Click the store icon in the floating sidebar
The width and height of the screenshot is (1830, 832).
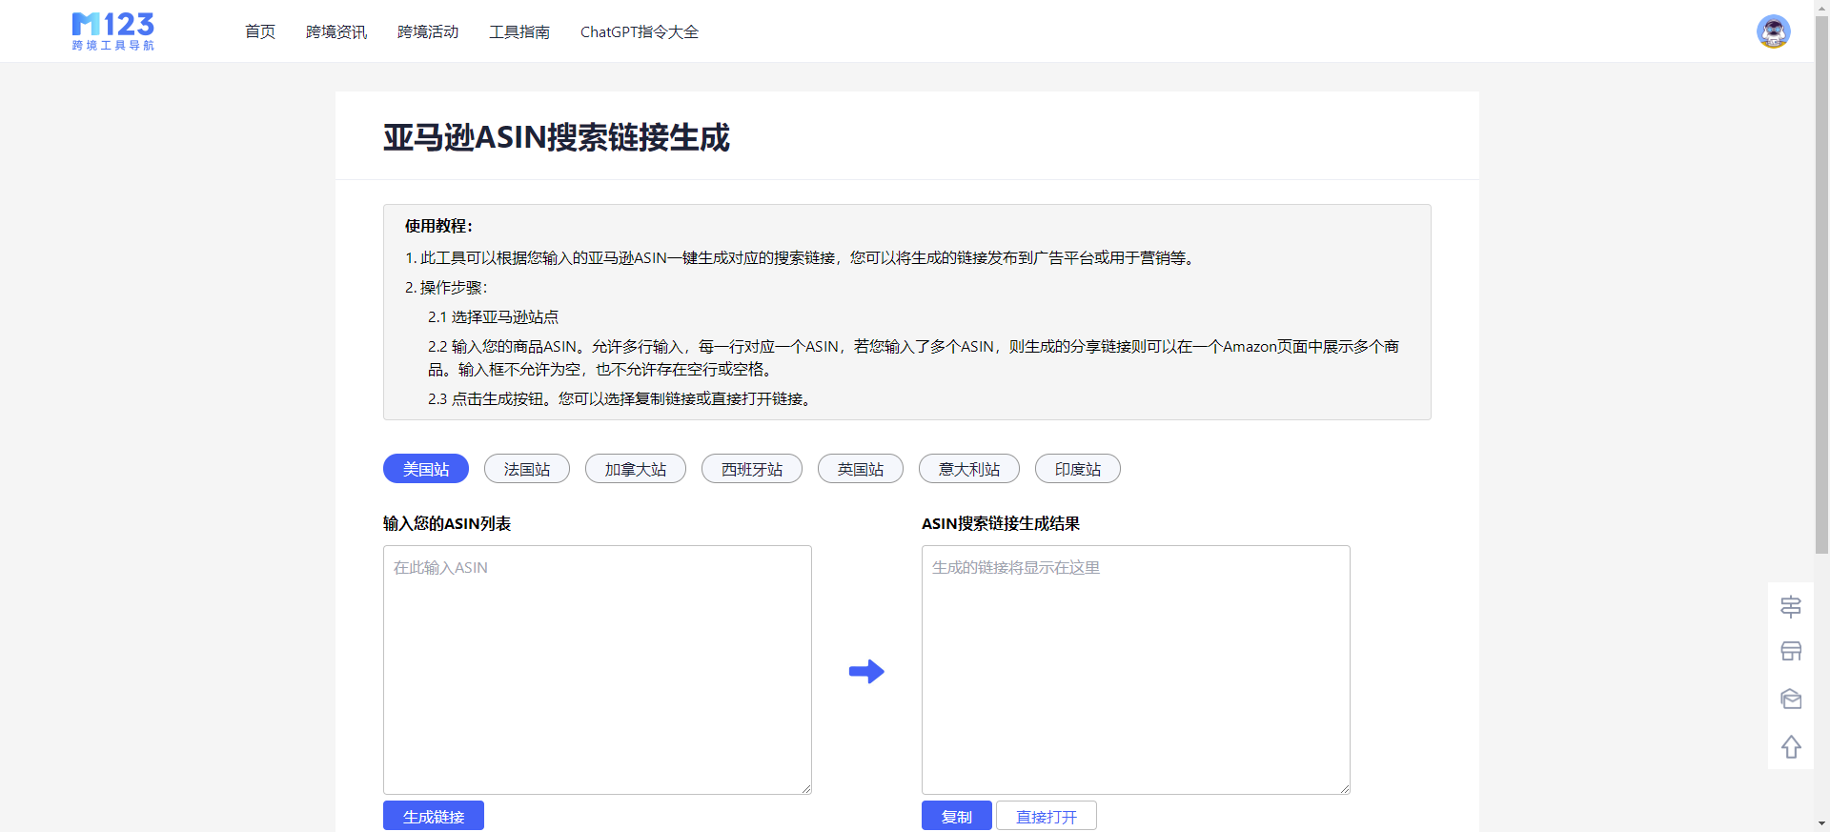pos(1791,652)
